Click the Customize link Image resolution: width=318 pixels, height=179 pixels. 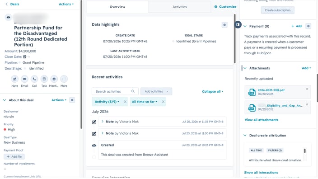pos(225,7)
